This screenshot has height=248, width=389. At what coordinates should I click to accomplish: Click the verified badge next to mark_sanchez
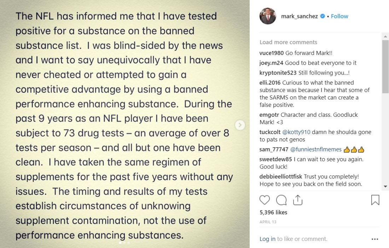point(322,16)
